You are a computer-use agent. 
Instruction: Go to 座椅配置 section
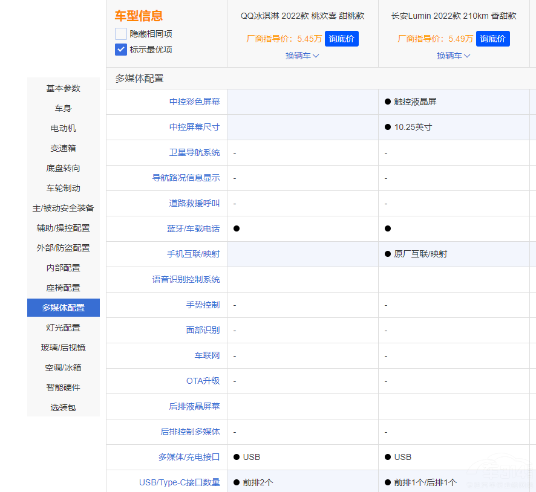[64, 288]
